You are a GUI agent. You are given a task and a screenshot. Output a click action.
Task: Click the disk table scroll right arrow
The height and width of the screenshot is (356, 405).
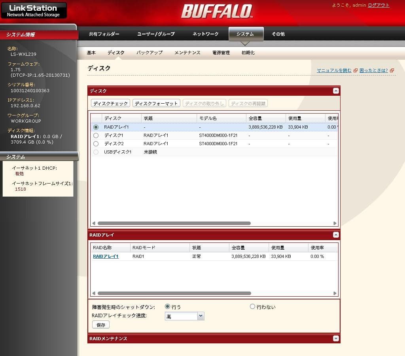click(335, 223)
